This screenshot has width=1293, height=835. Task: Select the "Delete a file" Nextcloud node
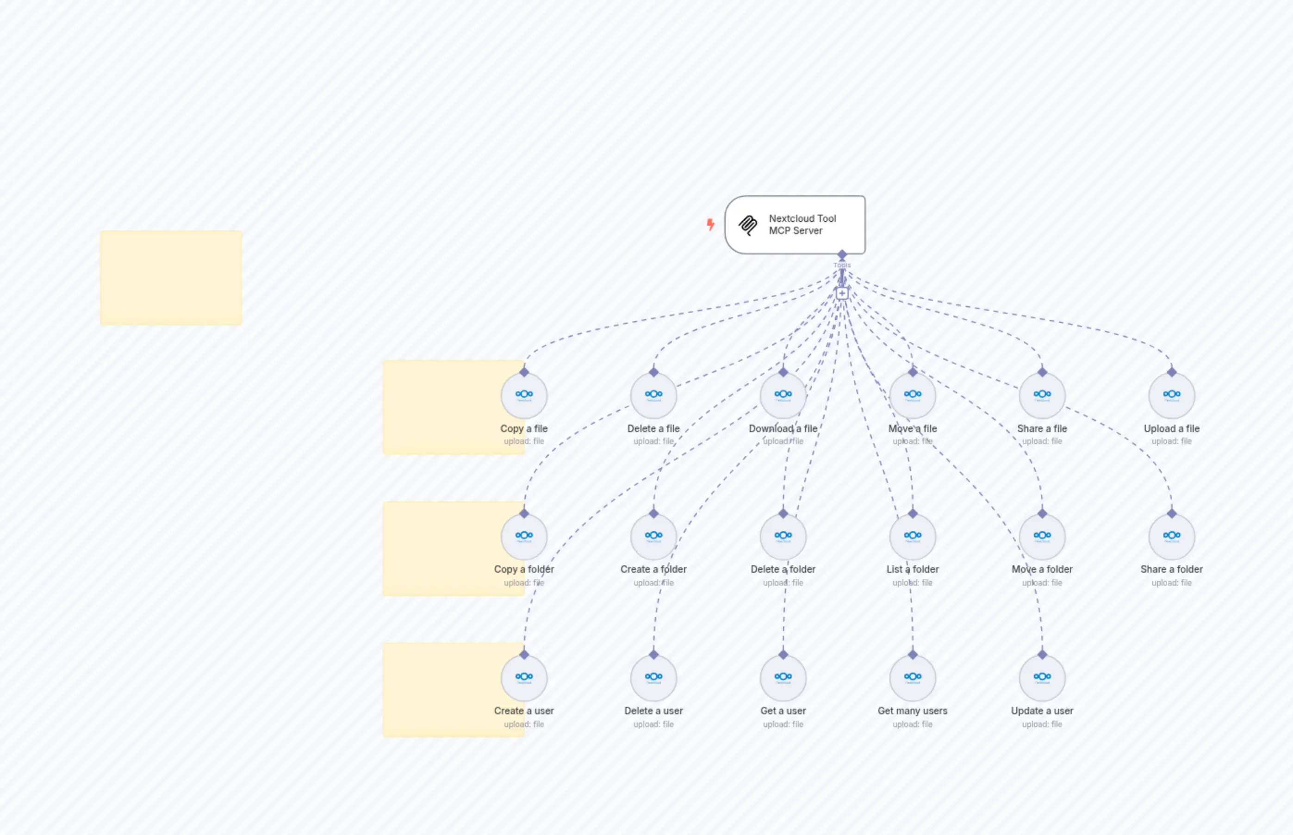coord(653,395)
